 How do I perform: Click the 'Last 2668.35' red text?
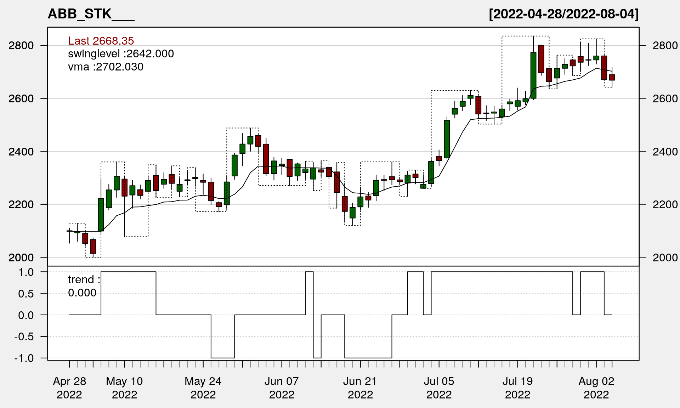101,41
